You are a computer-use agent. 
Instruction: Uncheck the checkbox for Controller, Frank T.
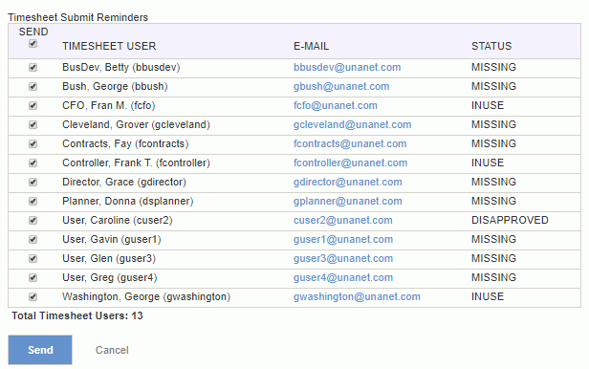pos(33,163)
